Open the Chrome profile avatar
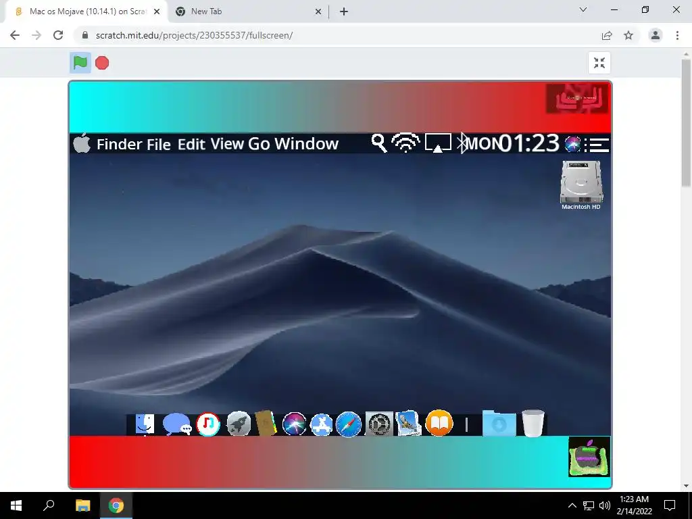 tap(656, 35)
